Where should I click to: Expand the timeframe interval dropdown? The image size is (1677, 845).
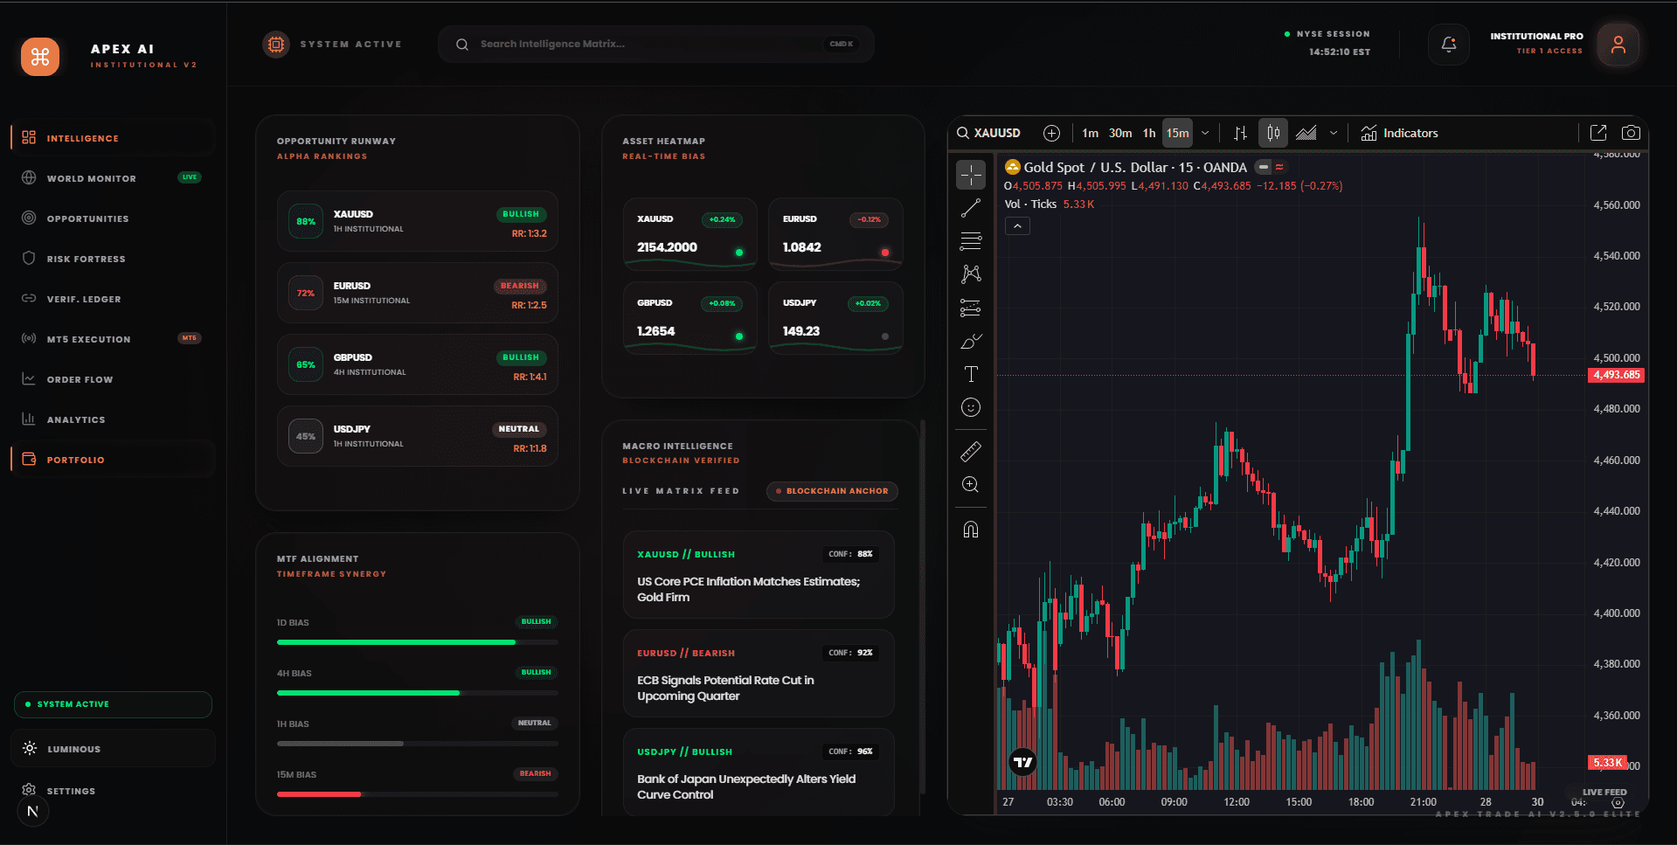tap(1205, 133)
